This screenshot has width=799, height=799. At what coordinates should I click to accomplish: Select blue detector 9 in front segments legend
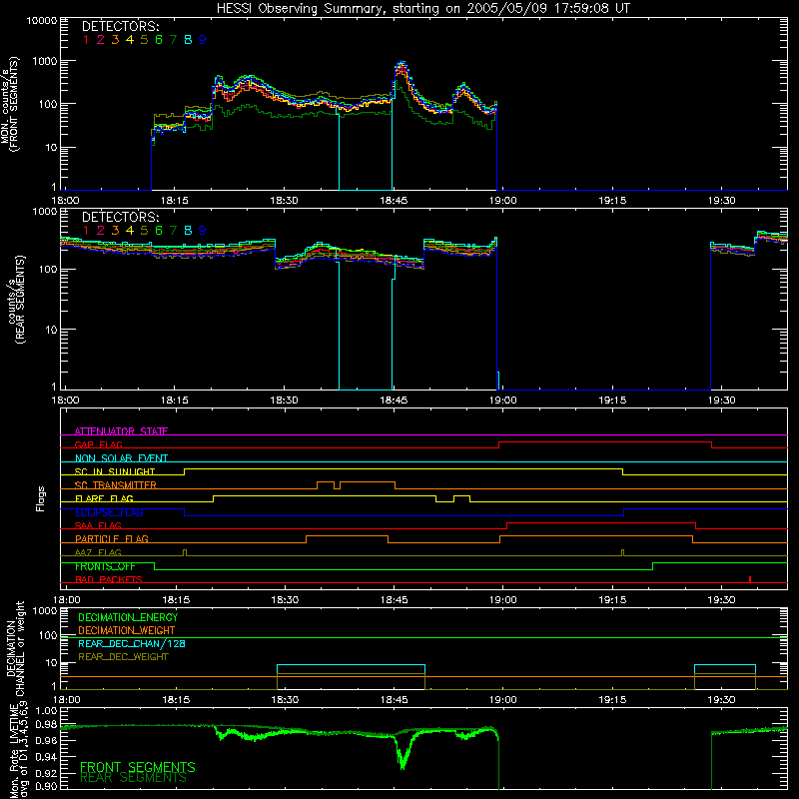pyautogui.click(x=203, y=40)
